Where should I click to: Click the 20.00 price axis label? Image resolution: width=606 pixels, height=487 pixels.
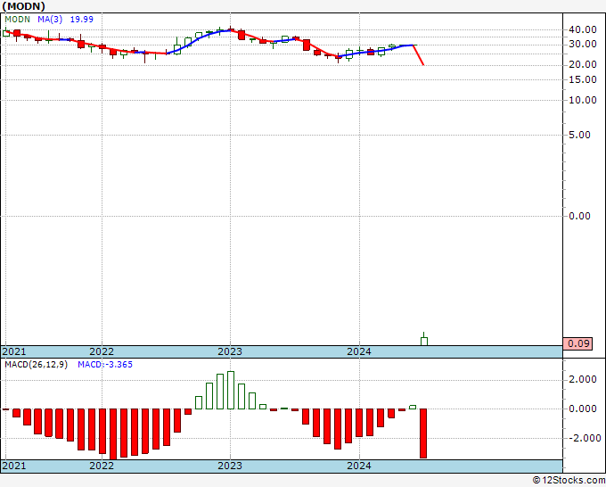click(x=583, y=64)
